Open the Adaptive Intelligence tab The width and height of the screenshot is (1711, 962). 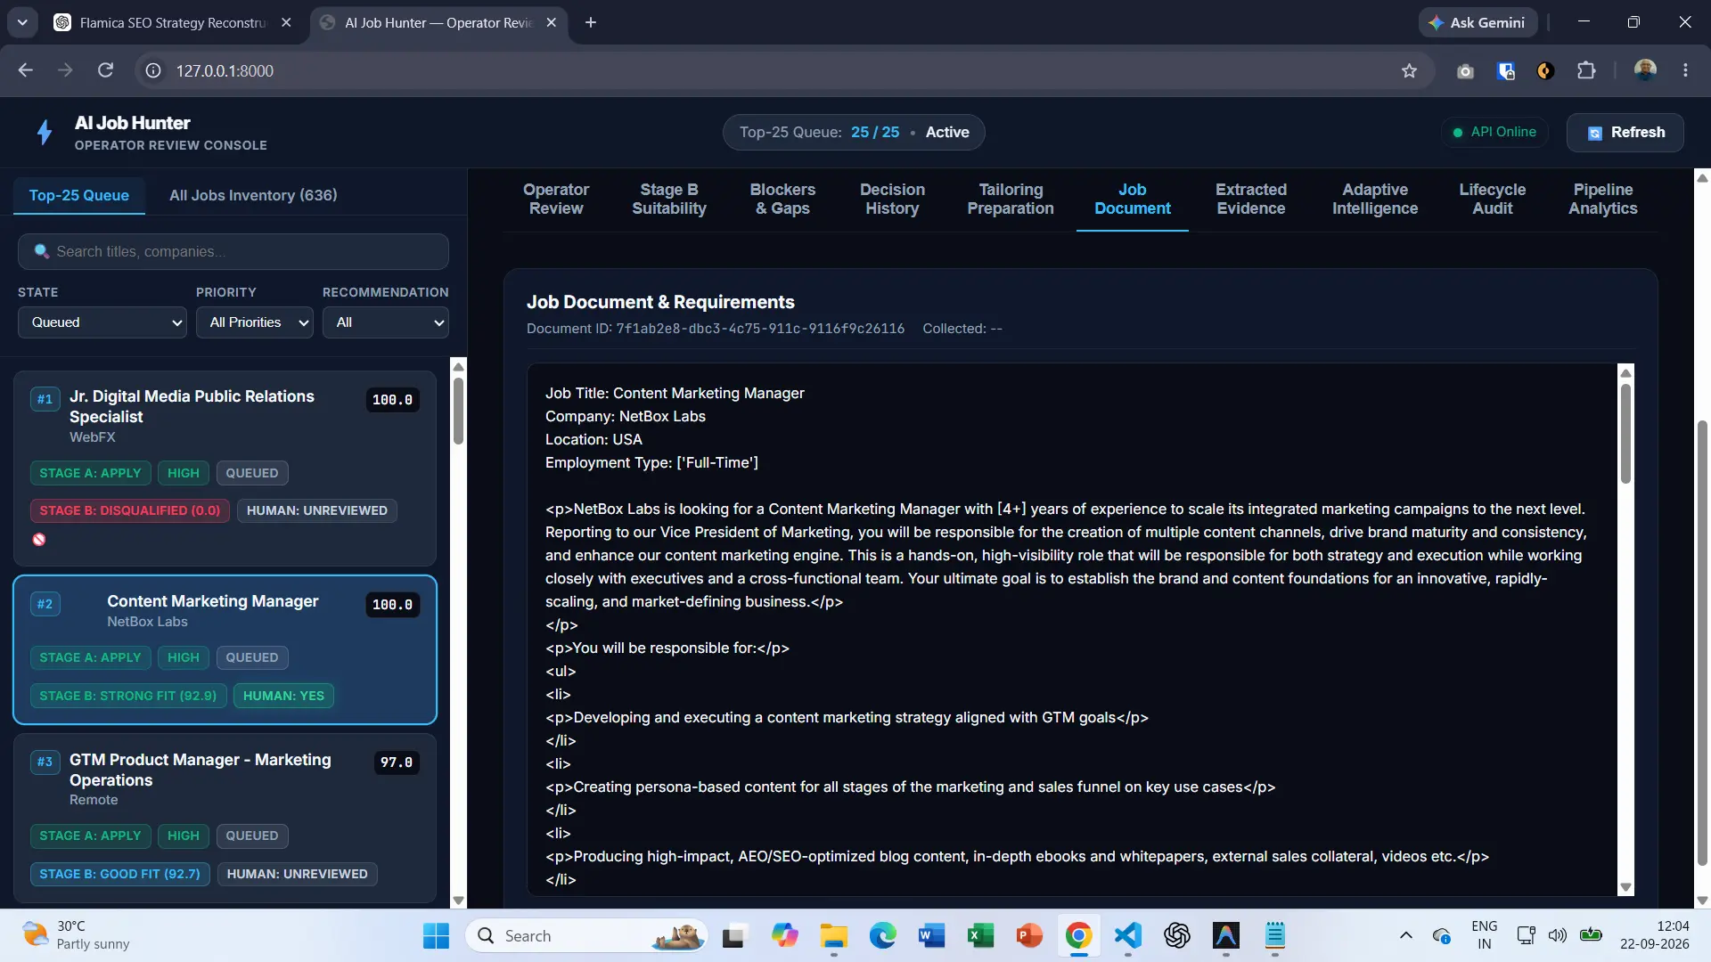point(1375,199)
